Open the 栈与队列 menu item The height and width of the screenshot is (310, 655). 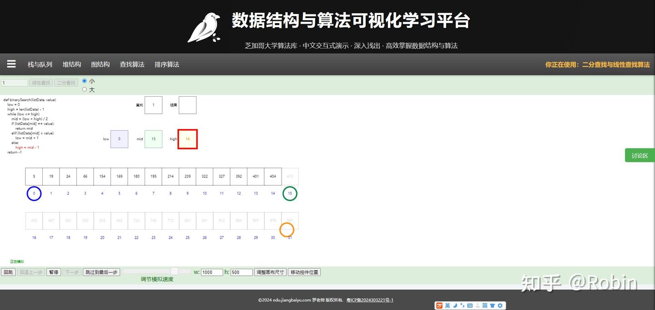click(40, 64)
